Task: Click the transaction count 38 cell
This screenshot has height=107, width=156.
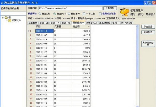Action: pos(63,52)
